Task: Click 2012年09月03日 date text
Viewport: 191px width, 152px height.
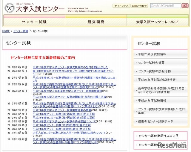Action: 17,67
